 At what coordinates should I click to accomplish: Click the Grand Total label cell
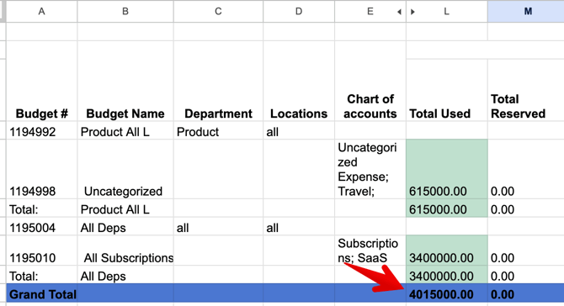(x=41, y=293)
